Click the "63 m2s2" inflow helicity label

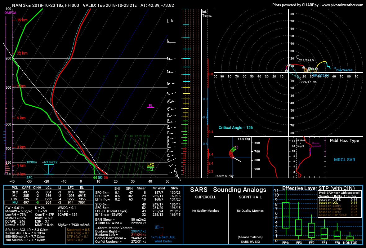51,162
